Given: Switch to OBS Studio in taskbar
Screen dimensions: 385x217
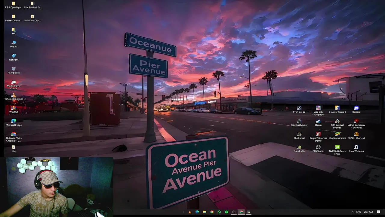Looking at the screenshot, I should point(234,212).
